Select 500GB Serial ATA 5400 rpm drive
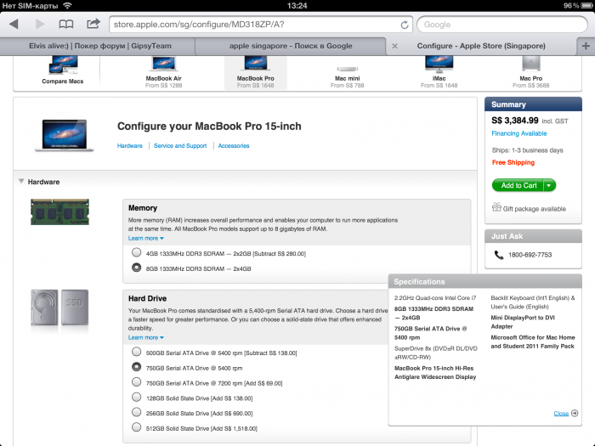This screenshot has height=446, width=595. point(137,352)
